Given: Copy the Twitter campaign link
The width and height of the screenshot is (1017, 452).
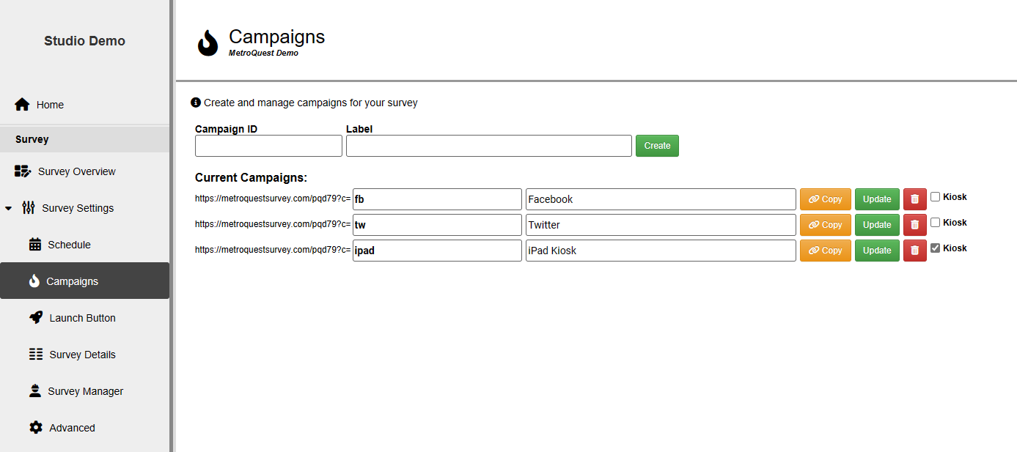Looking at the screenshot, I should [x=825, y=224].
